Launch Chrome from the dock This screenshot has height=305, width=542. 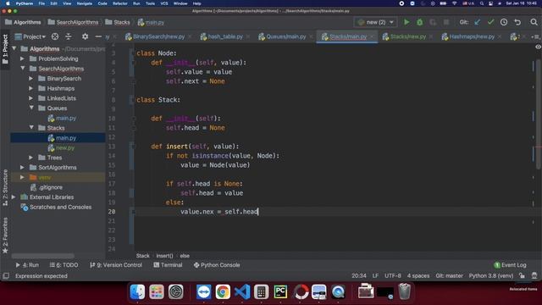pyautogui.click(x=223, y=291)
